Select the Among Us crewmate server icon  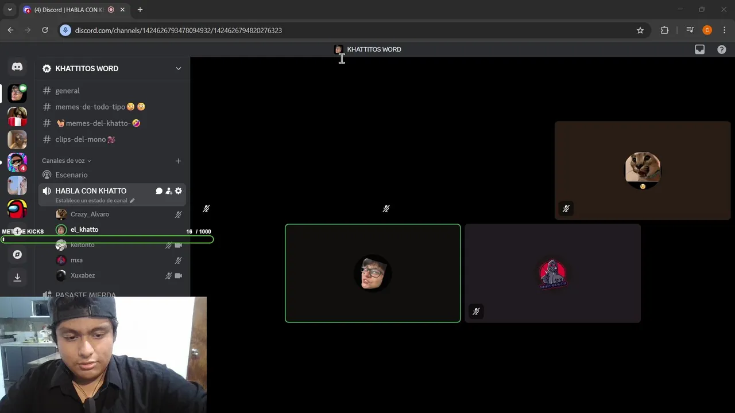tap(17, 209)
